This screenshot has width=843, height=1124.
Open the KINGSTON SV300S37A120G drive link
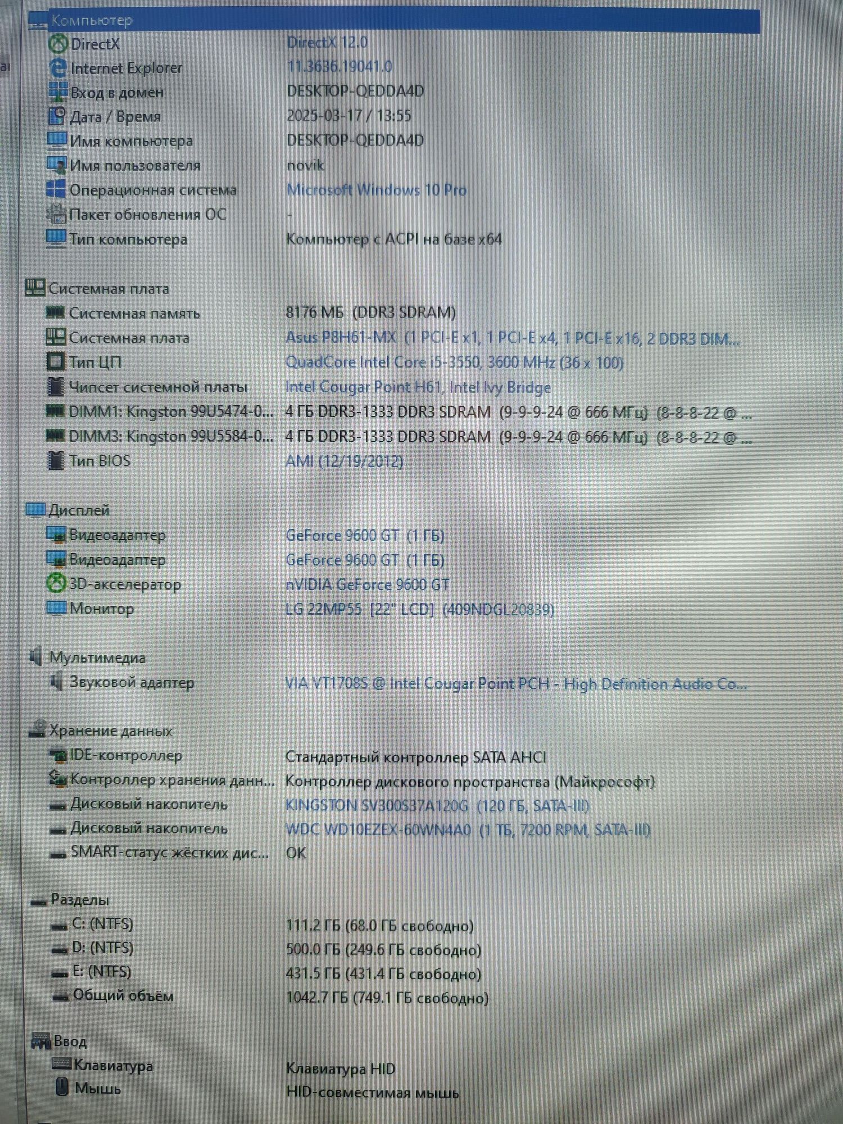pyautogui.click(x=437, y=806)
